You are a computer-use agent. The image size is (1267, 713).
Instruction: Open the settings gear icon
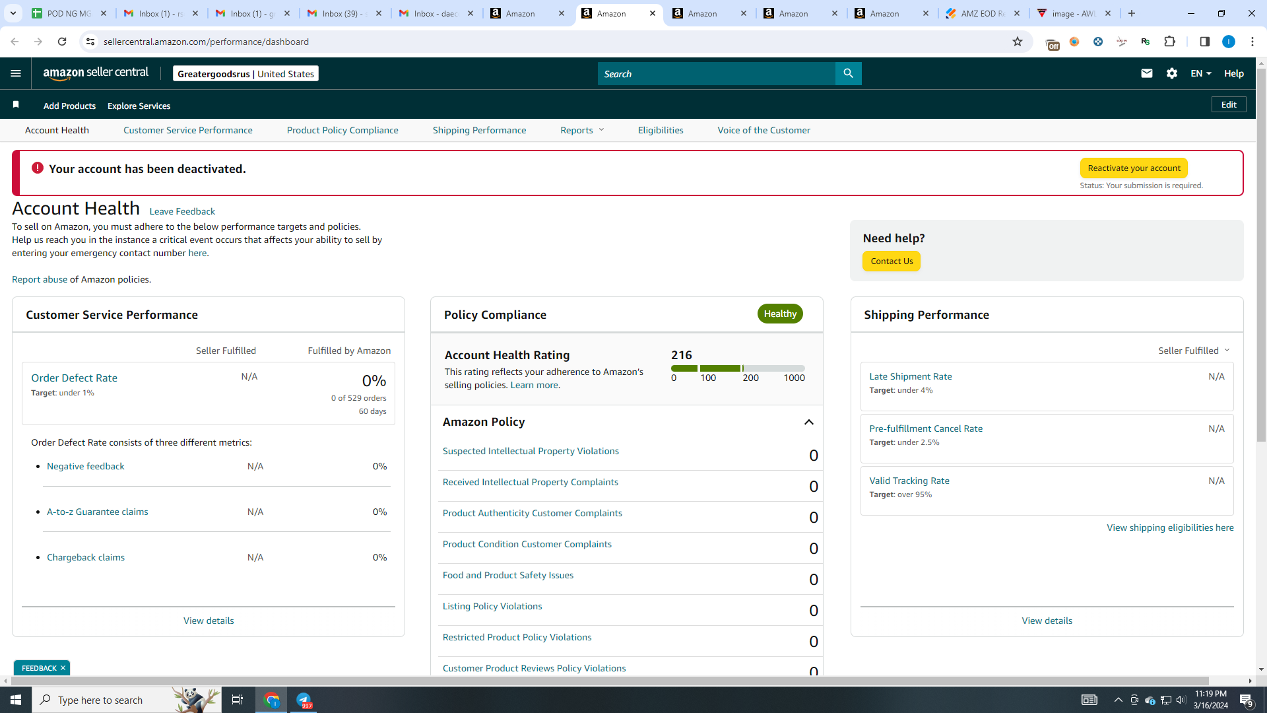click(x=1172, y=73)
